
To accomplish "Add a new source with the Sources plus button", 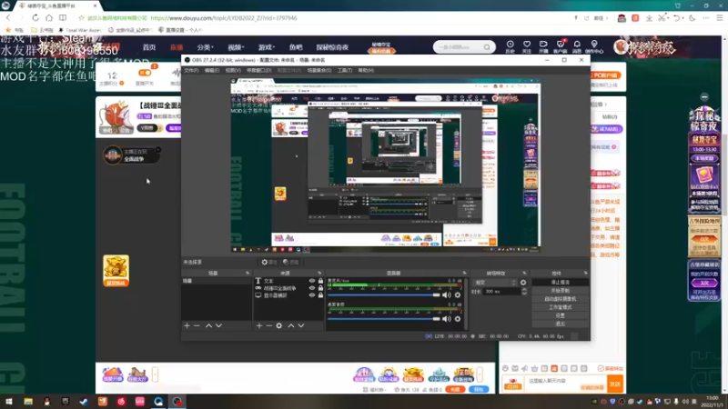I will tap(259, 326).
